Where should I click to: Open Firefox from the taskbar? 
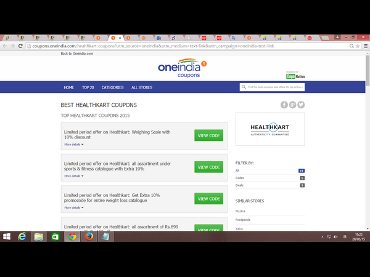(x=89, y=236)
